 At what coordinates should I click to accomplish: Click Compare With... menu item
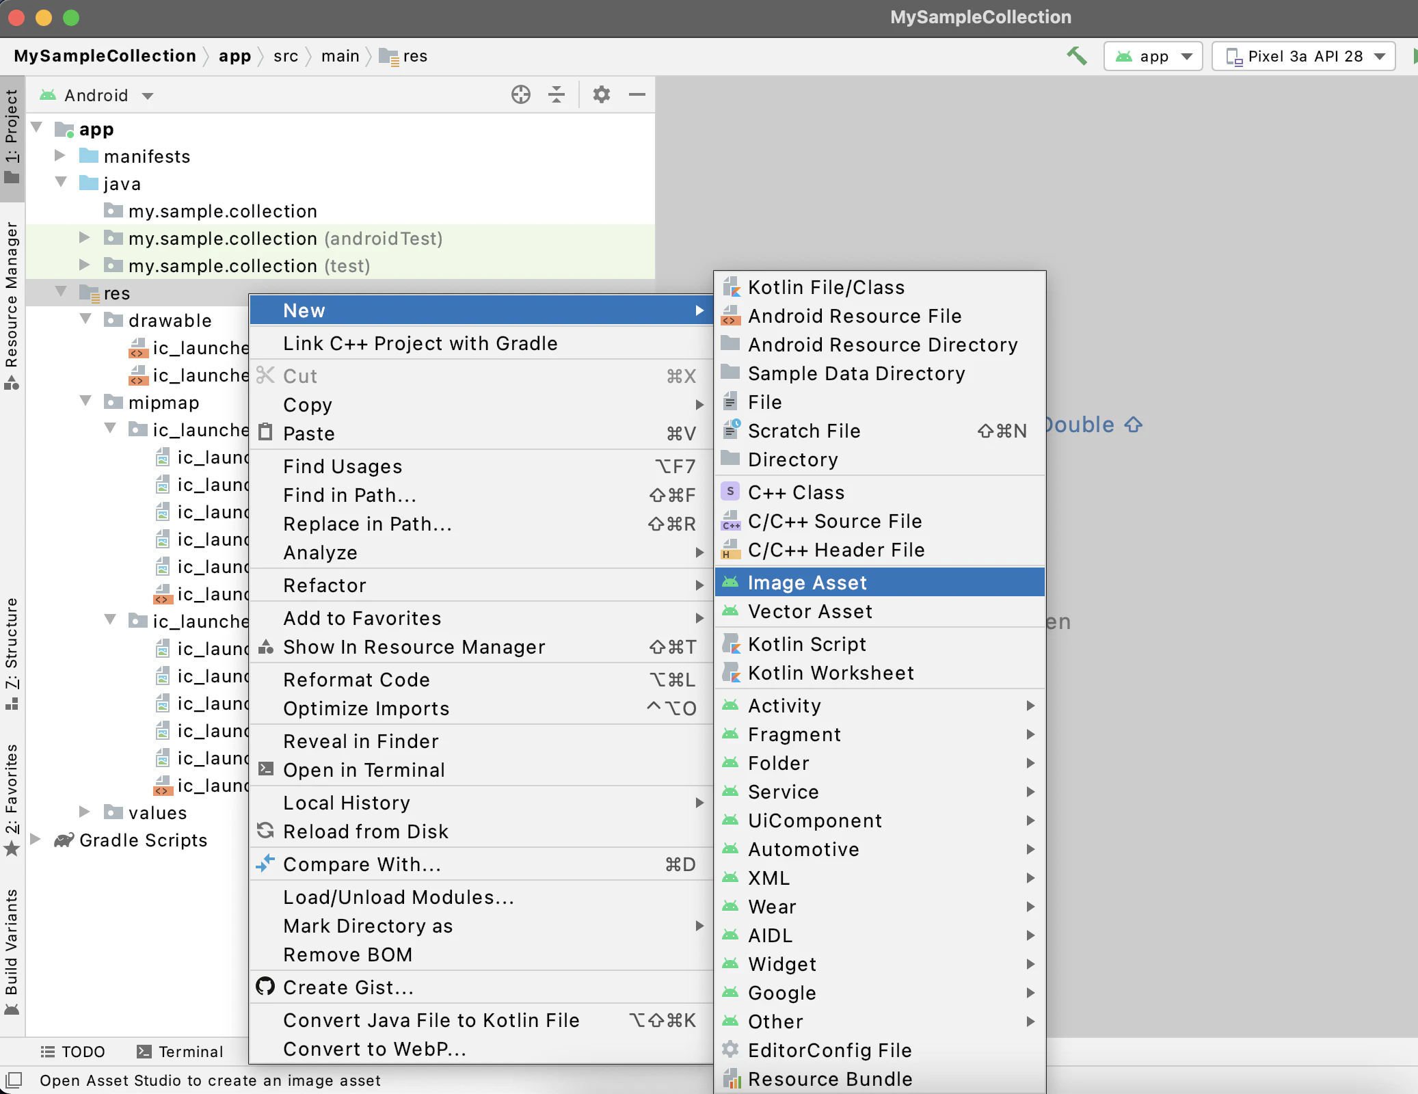(481, 864)
